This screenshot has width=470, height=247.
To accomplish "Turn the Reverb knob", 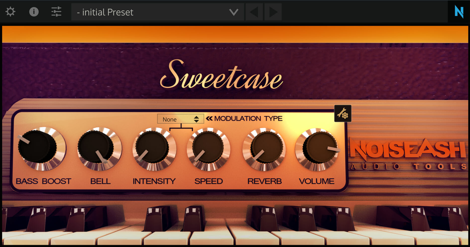I will coord(264,149).
